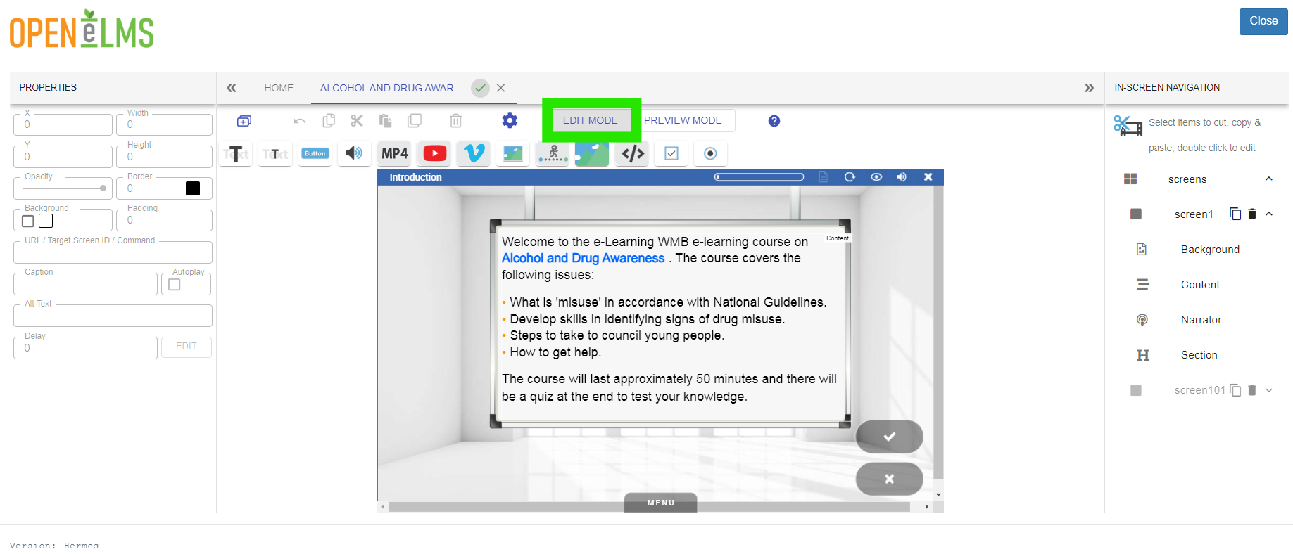Insert the animation path element
Viewport: 1293px width, 554px height.
click(553, 153)
